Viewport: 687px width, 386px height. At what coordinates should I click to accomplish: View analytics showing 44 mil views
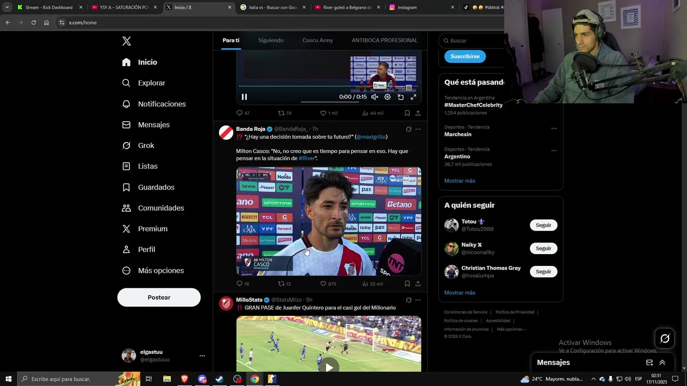coord(373,113)
